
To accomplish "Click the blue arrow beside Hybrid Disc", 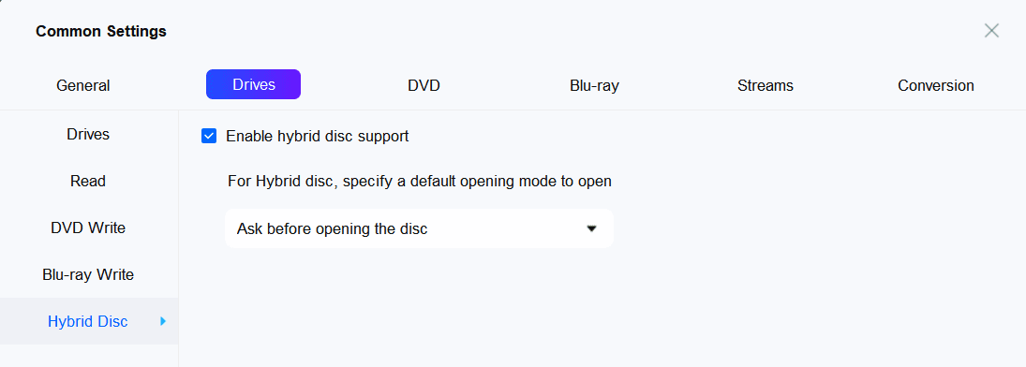I will (163, 321).
